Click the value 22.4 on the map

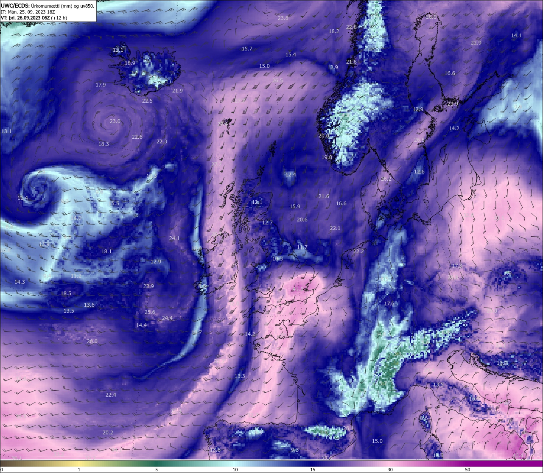click(111, 395)
